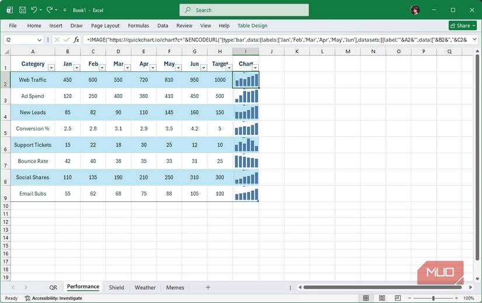Click inside the Search box
The width and height of the screenshot is (482, 303).
coord(244,10)
